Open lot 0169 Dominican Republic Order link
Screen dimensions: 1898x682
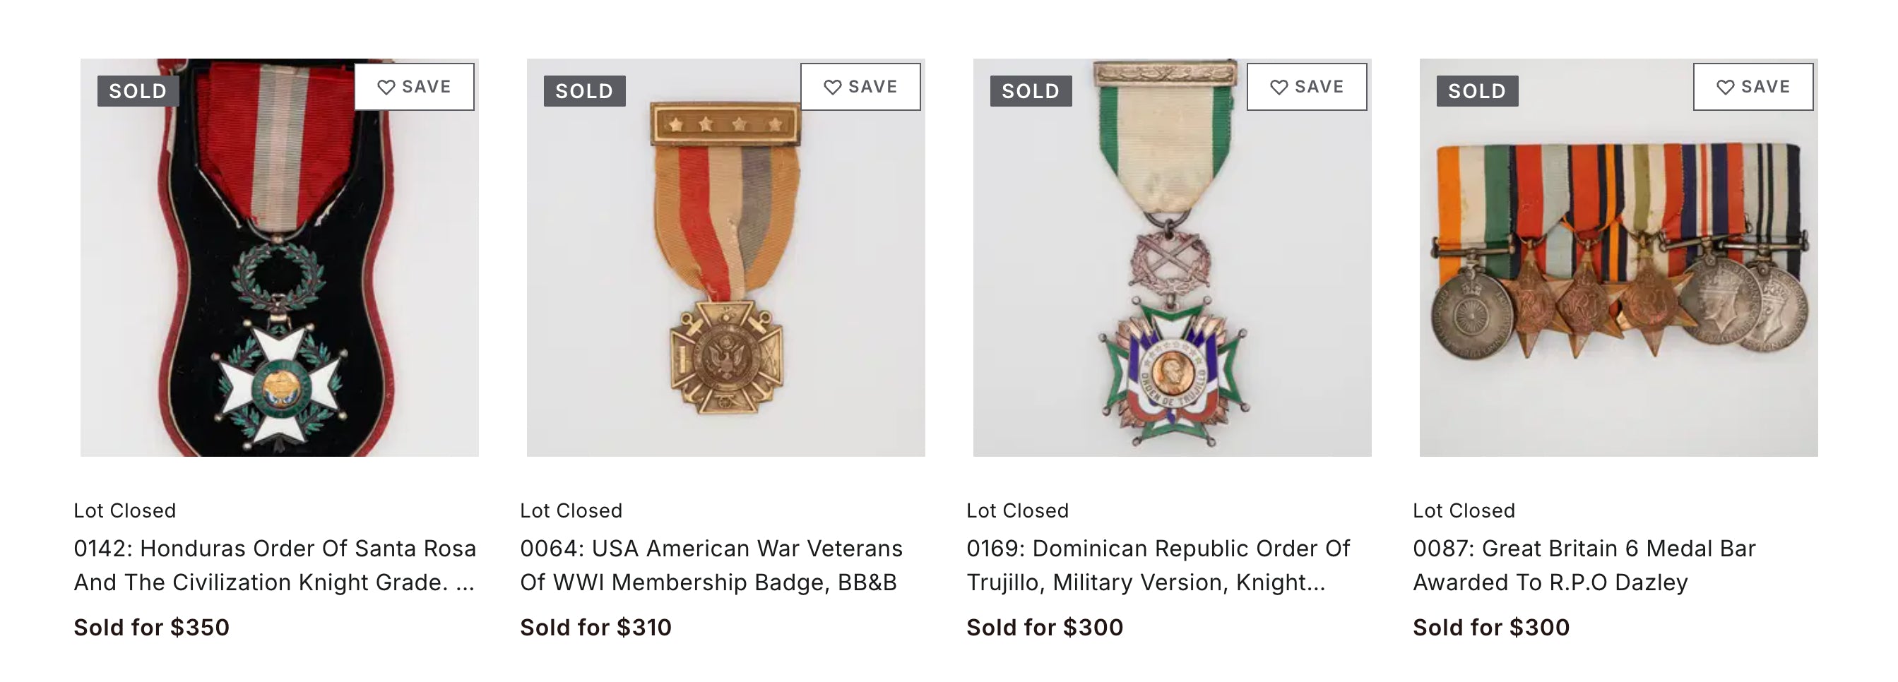tap(1158, 565)
